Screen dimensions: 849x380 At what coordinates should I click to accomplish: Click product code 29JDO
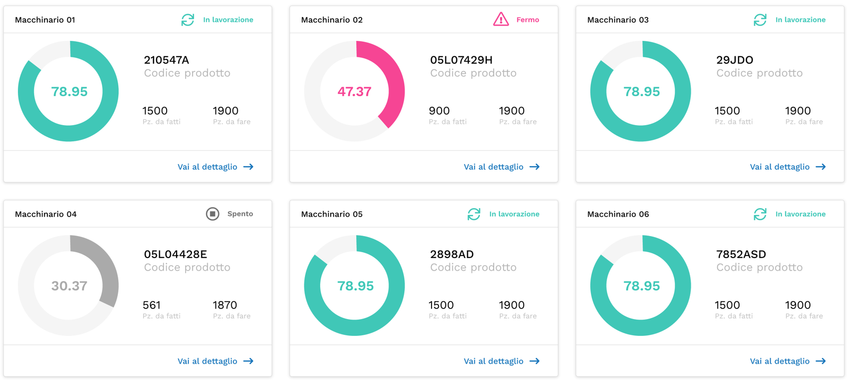(x=734, y=60)
